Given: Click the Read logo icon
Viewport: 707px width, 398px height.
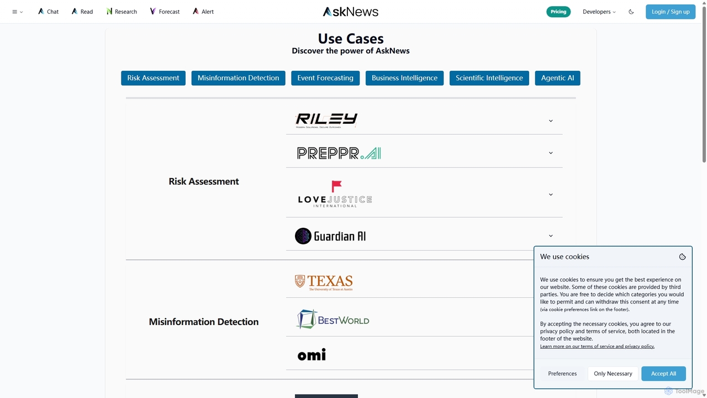Looking at the screenshot, I should coord(75,11).
